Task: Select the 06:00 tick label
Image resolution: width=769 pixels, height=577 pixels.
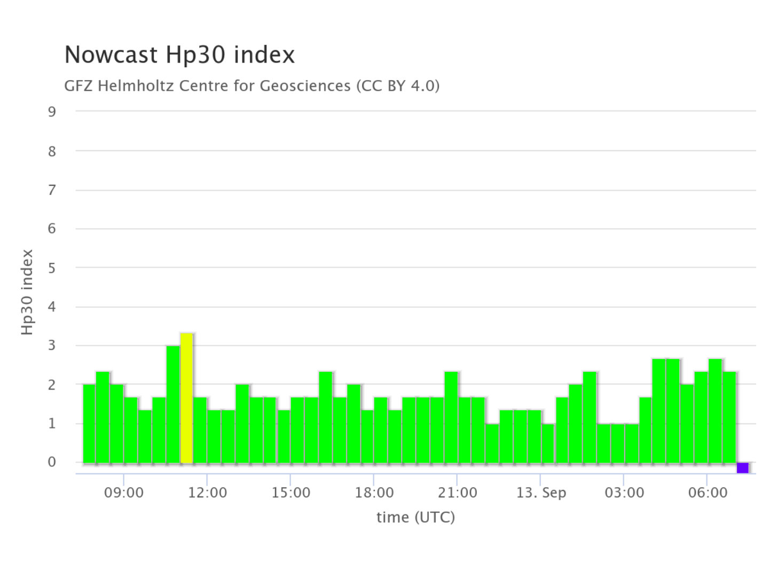Action: point(707,492)
